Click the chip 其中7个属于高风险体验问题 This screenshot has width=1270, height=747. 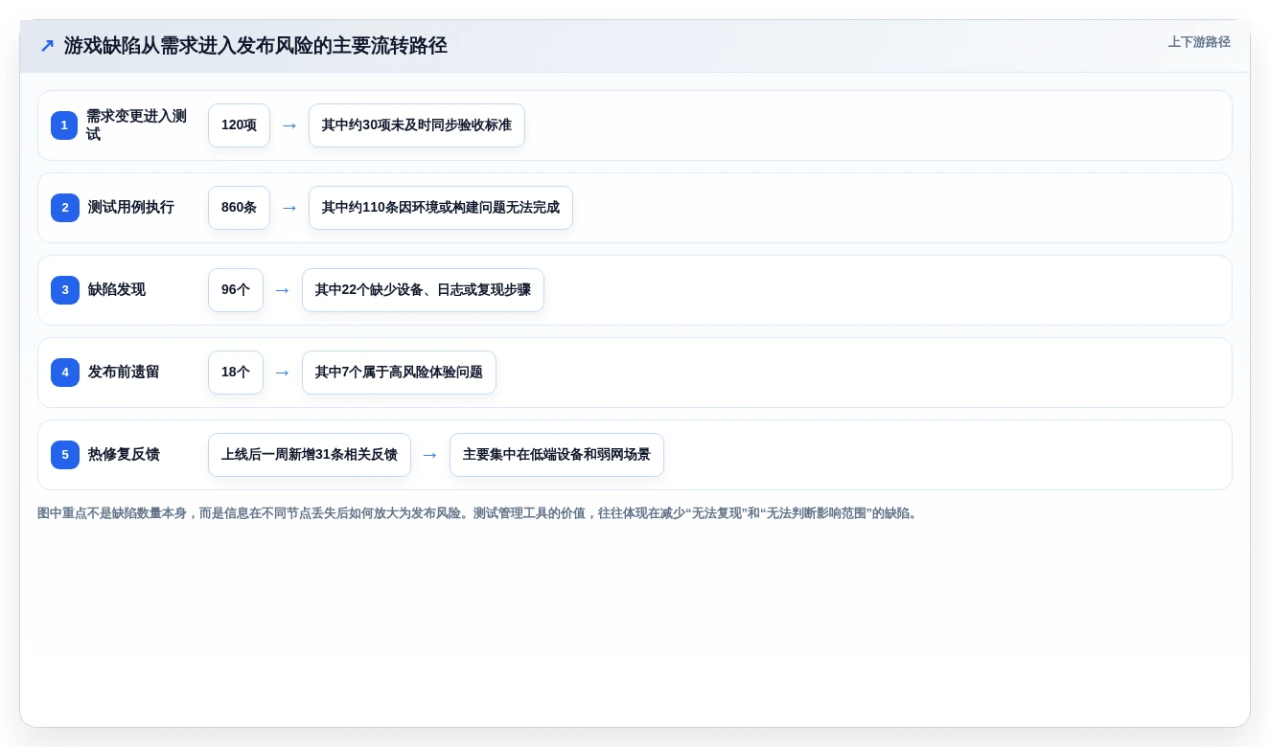pyautogui.click(x=399, y=373)
